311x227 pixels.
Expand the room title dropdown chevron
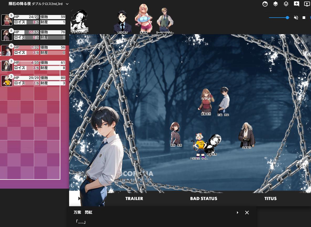[x=67, y=4]
